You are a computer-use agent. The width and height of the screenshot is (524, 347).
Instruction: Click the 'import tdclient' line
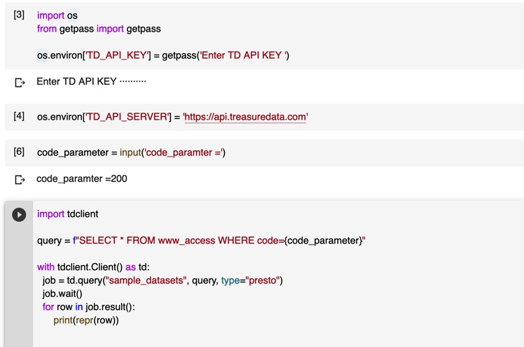pos(67,214)
